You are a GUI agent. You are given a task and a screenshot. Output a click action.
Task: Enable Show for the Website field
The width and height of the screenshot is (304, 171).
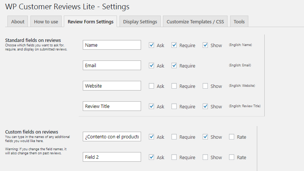[205, 86]
